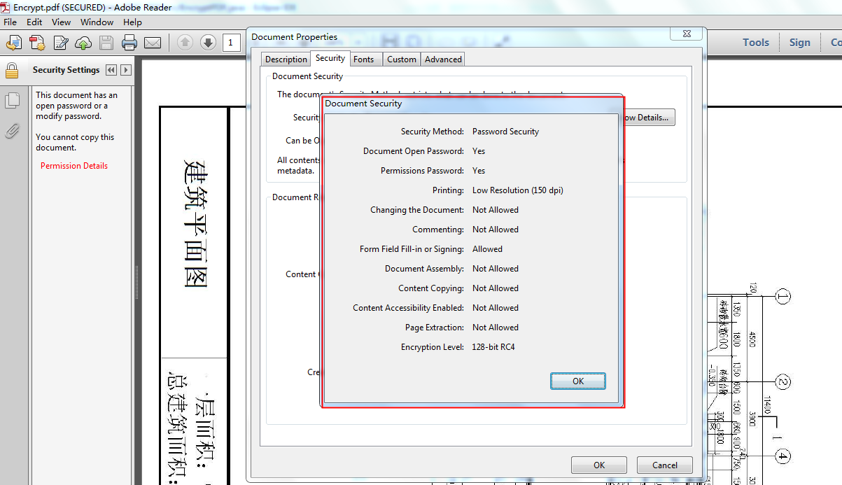Click the '128-bit RC4' encryption value
The height and width of the screenshot is (485, 842).
pos(493,347)
